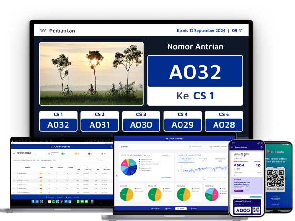Screen dimensions: 295x221
Task: Click the CS 3 counter card A030
Action: pos(141,122)
